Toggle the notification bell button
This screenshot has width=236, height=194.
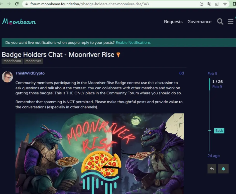(x=223, y=169)
